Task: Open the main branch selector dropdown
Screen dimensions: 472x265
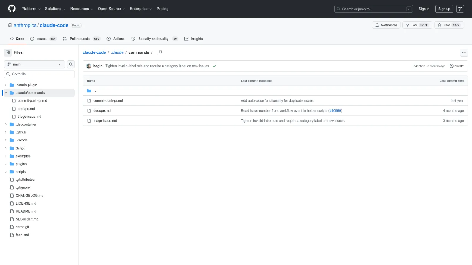Action: [x=34, y=64]
